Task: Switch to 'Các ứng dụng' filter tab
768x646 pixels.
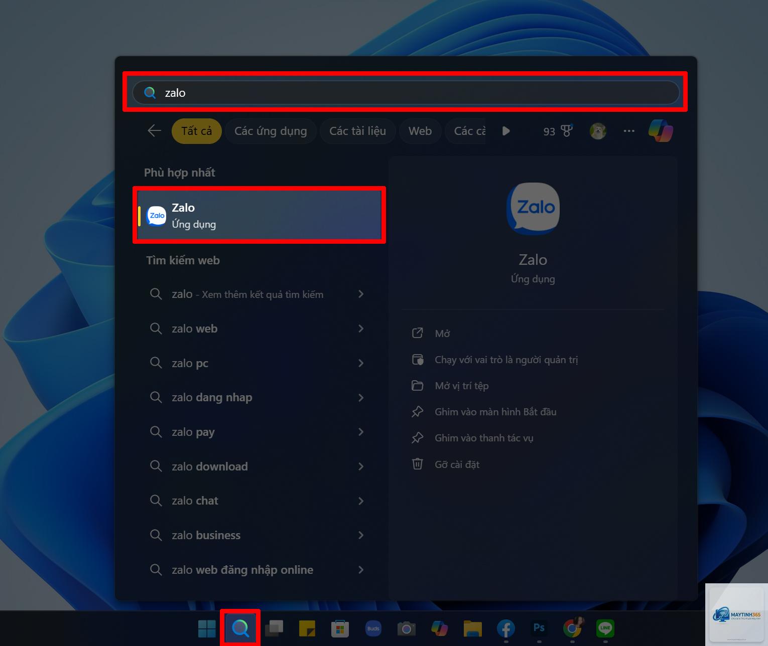Action: (271, 131)
